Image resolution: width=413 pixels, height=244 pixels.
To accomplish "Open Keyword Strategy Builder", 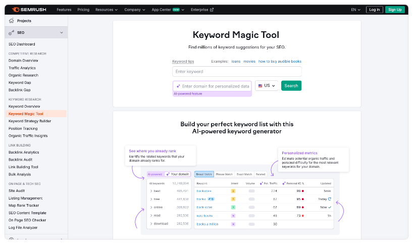I will [x=30, y=121].
